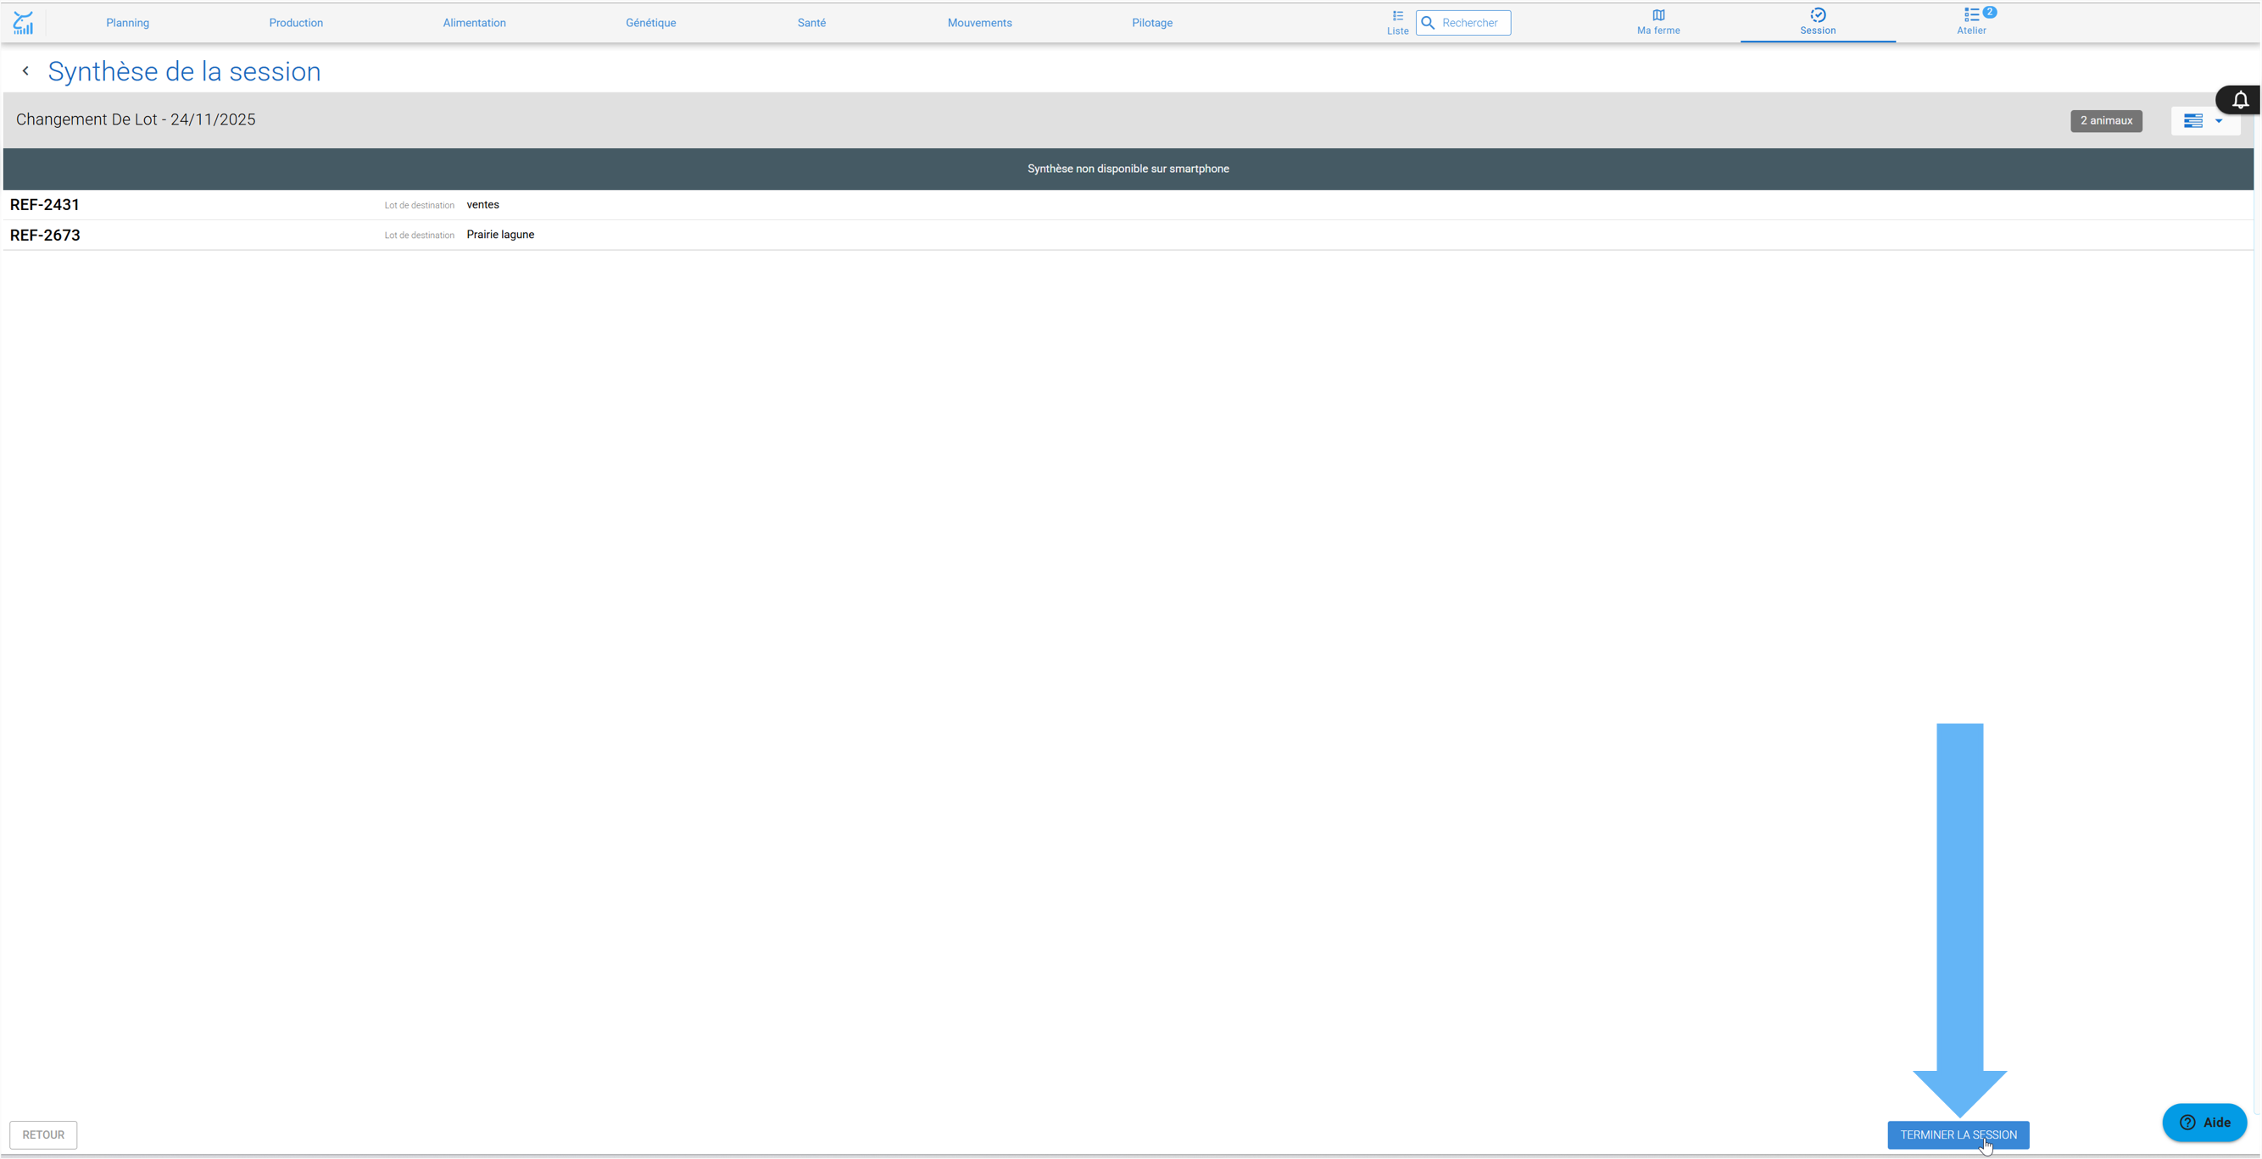Viewport: 2262px width, 1159px height.
Task: Click the 2 animaux badge
Action: (2106, 121)
